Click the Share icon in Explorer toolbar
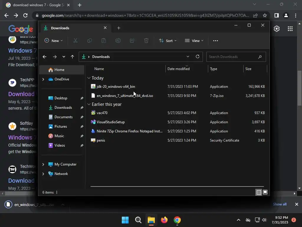The image size is (302, 227). [132, 40]
